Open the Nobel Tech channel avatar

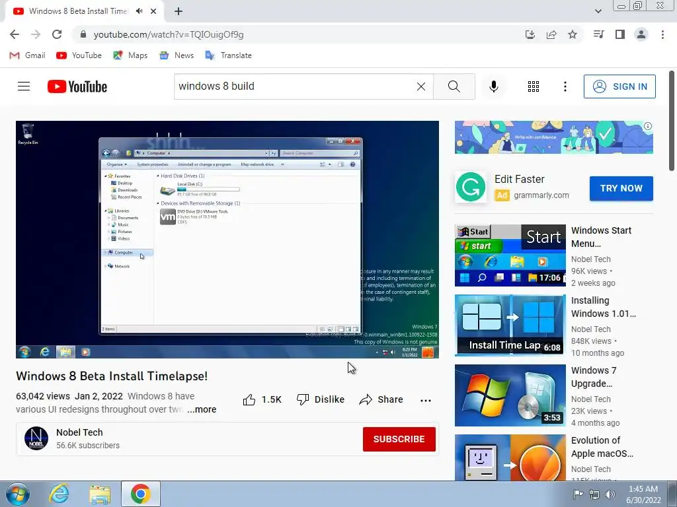(36, 438)
